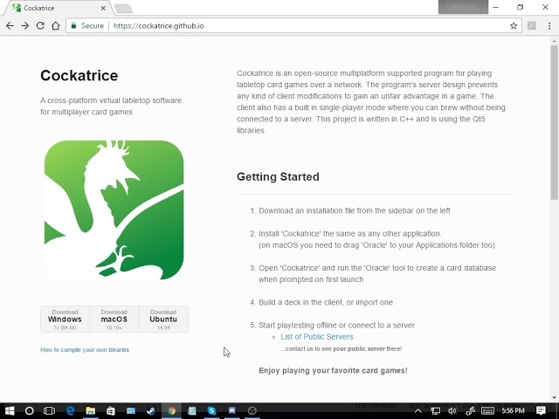Image resolution: width=559 pixels, height=419 pixels.
Task: Open the List of Public Servers link
Action: point(316,337)
